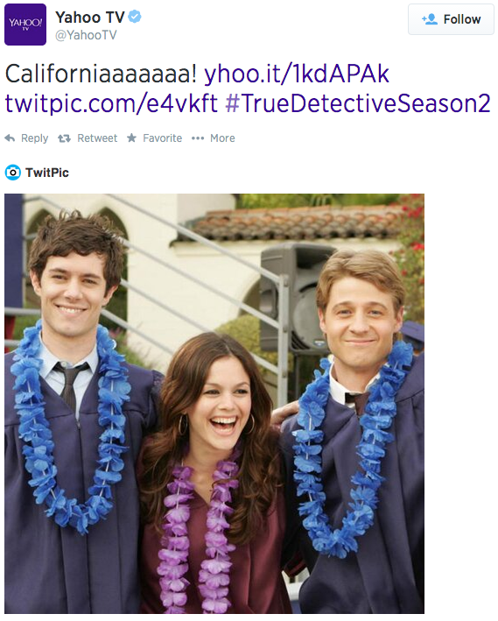
Task: Open the More ellipsis icon
Action: tap(198, 138)
